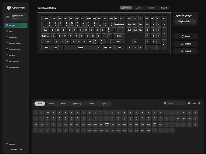Select the tall numpad plus key
This screenshot has width=206, height=154.
click(x=164, y=33)
